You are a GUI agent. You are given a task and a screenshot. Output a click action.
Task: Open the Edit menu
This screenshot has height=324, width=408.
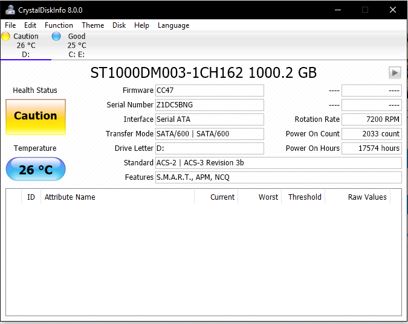pos(30,25)
